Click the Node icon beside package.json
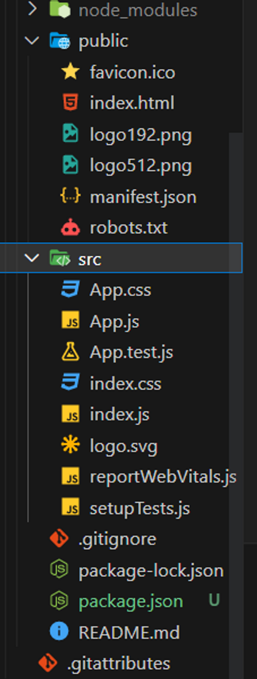This screenshot has height=679, width=257. coord(59,601)
